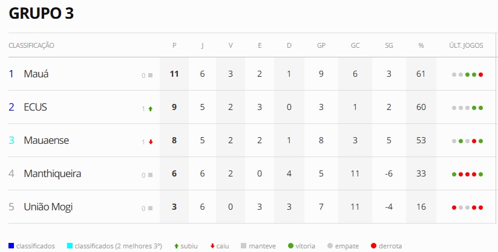Click gray 'manteve' square in legend

click(x=243, y=246)
